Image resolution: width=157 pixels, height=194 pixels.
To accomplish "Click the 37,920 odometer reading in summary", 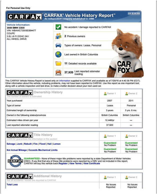I will (x=69, y=72).
